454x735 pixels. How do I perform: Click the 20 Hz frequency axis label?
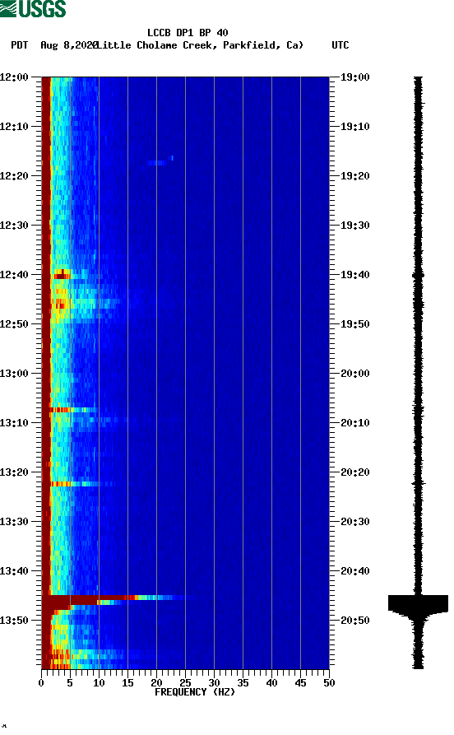156,683
